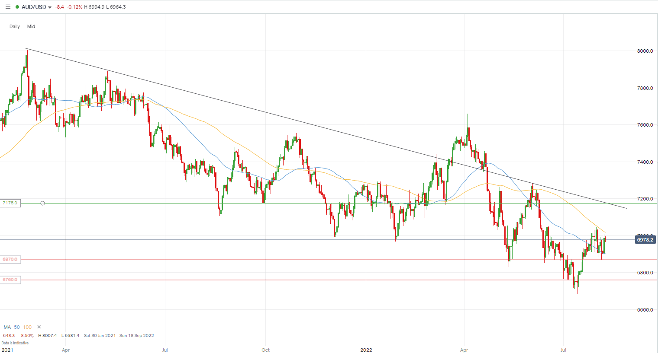This screenshot has height=353, width=658.
Task: Click the 8000.0 price axis label
Action: pos(645,51)
